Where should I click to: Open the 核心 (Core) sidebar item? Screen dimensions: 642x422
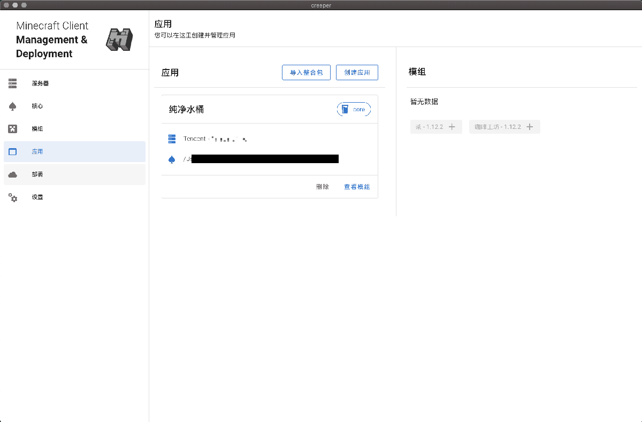coord(74,106)
